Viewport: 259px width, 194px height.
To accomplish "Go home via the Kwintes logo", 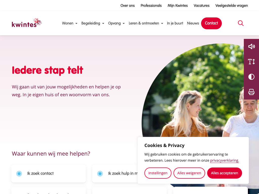I will 27,23.
